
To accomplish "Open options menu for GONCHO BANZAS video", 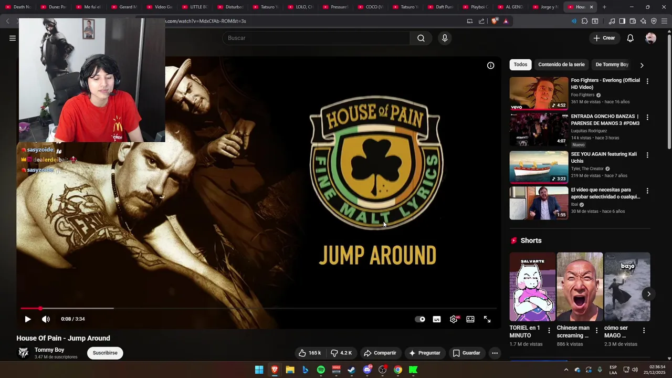I will 647,117.
